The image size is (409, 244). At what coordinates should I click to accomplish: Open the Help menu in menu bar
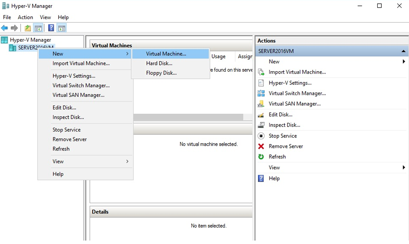pyautogui.click(x=63, y=17)
